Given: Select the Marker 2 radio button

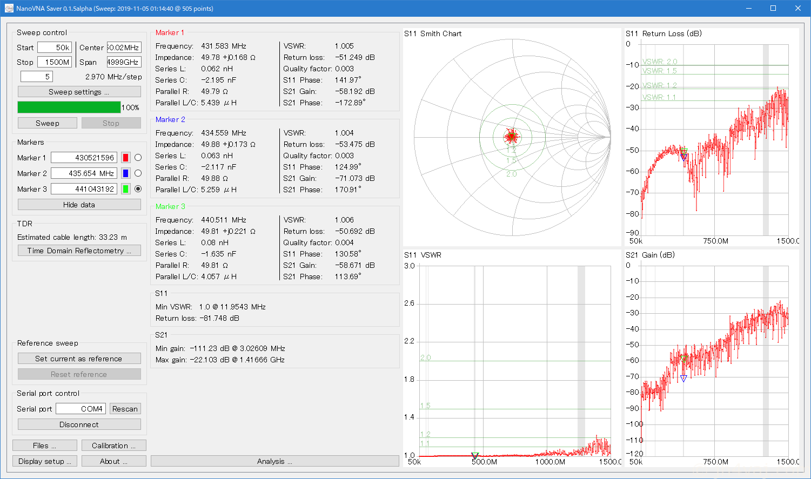Looking at the screenshot, I should coord(138,173).
